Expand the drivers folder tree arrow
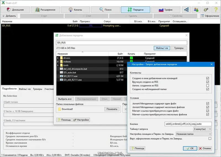The width and height of the screenshot is (221, 157). point(58,58)
